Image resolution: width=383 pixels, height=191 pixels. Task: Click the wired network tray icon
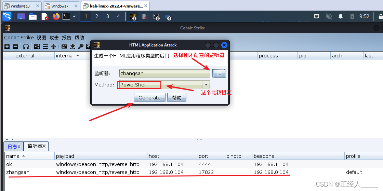click(x=317, y=16)
